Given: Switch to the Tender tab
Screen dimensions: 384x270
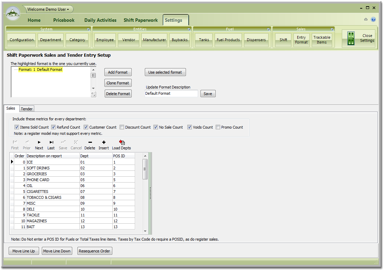Looking at the screenshot, I should tap(27, 109).
